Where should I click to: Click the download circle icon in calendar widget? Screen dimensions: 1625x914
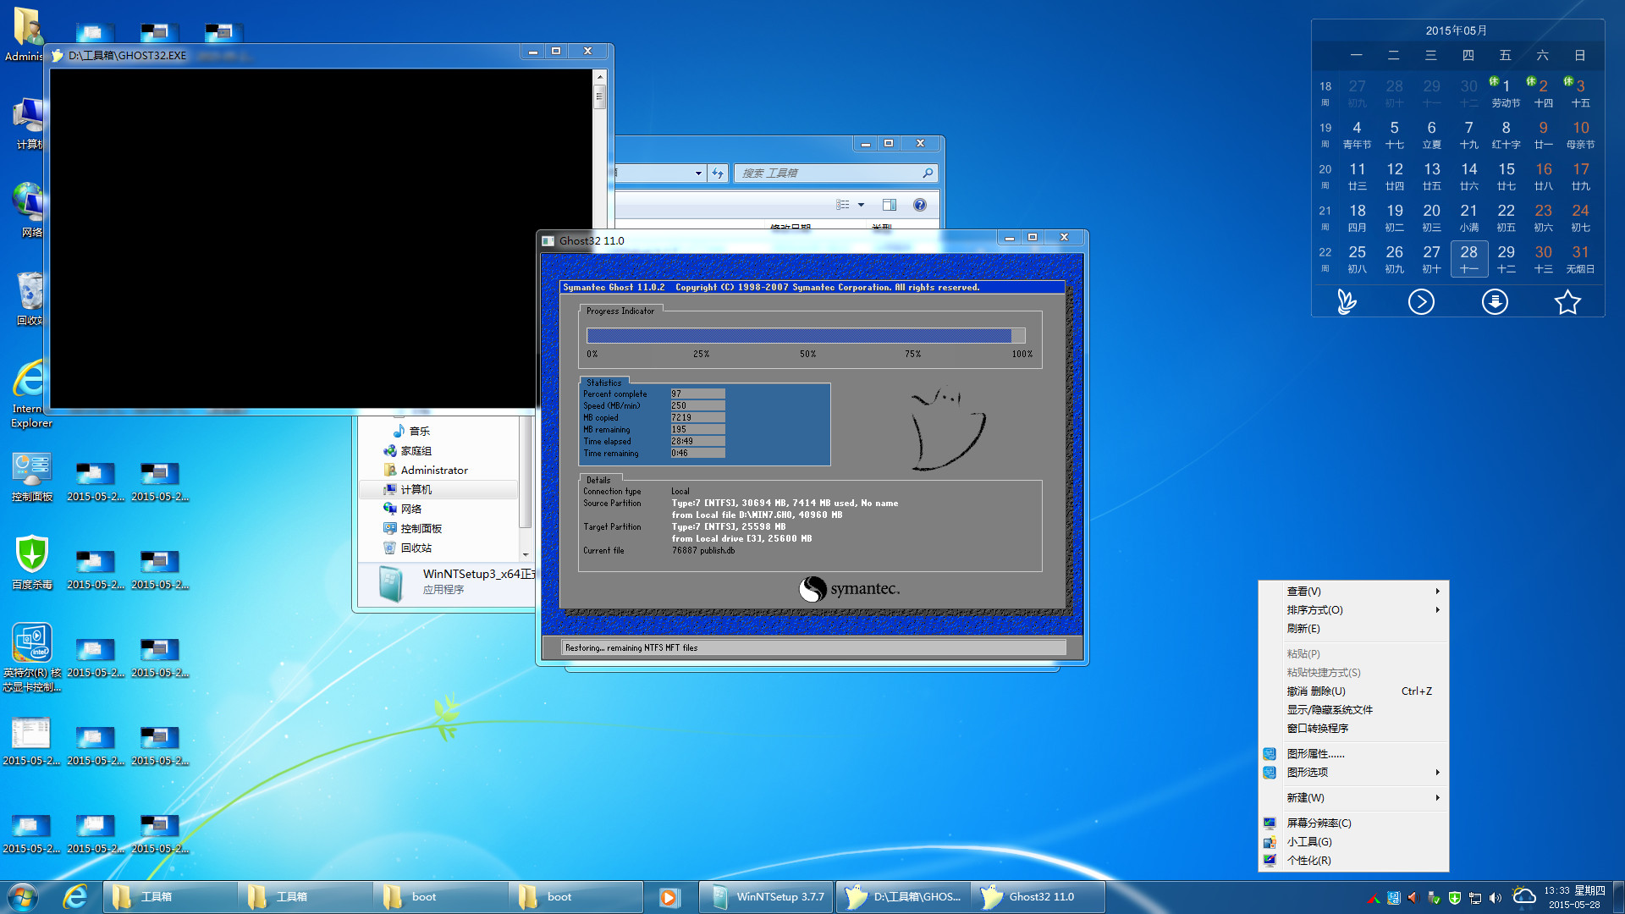1495,301
